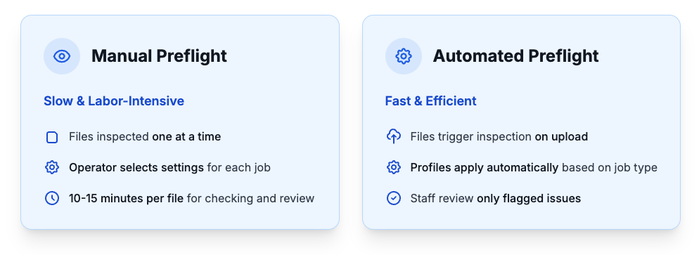699x255 pixels.
Task: Click the gear icon beside Automated Preflight
Action: click(404, 56)
